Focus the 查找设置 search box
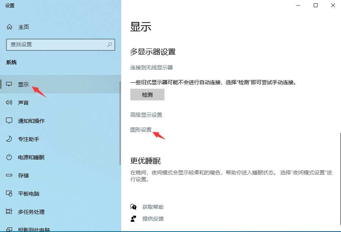This screenshot has height=232, width=341. pos(61,45)
